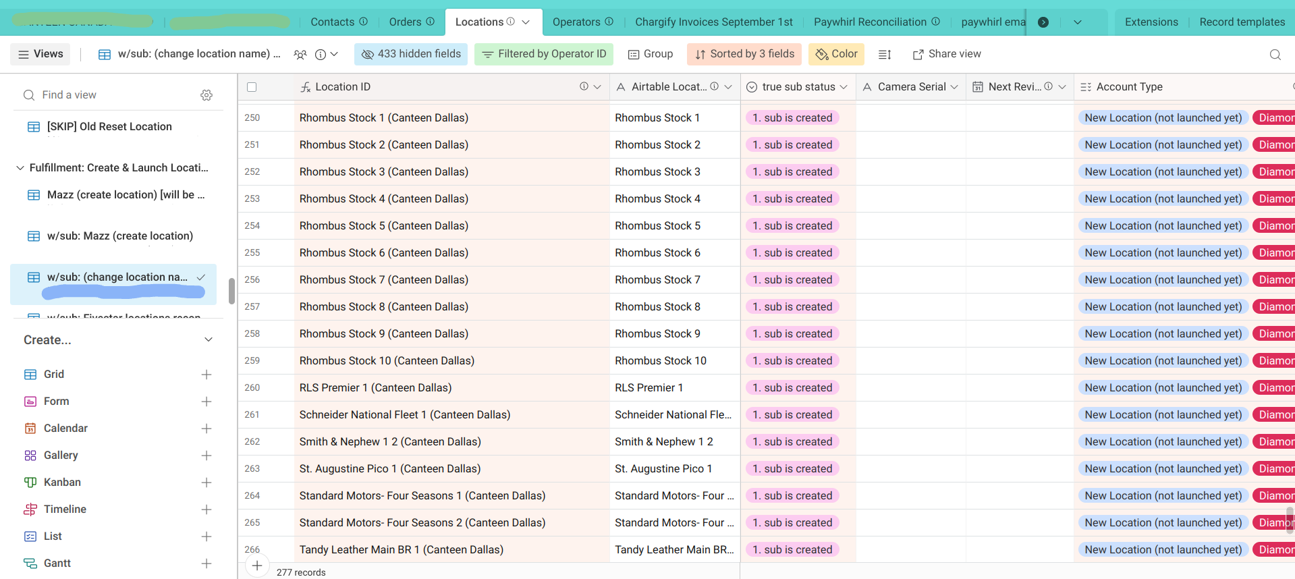Click the multi-select icon of Account Type field
Screen dimensions: 1295x579
1086,87
